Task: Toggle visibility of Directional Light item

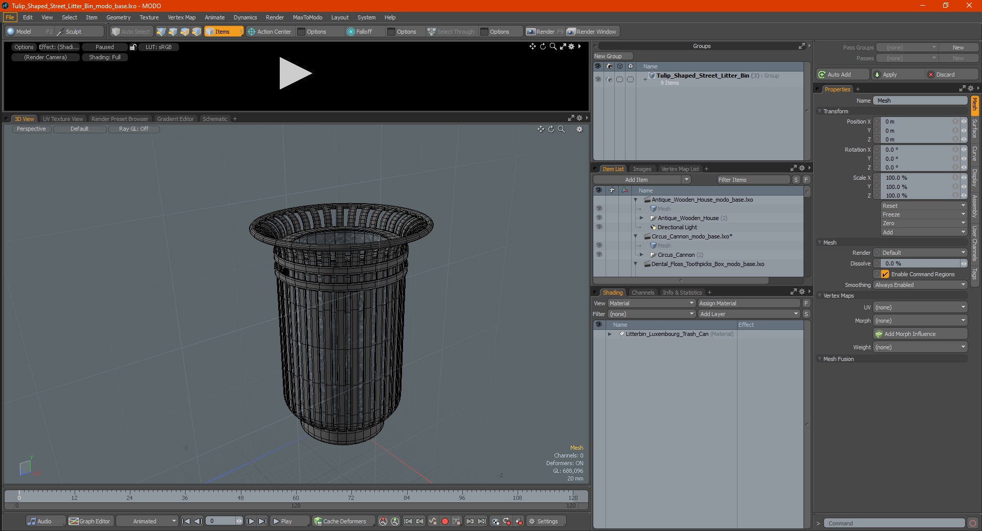Action: 599,227
